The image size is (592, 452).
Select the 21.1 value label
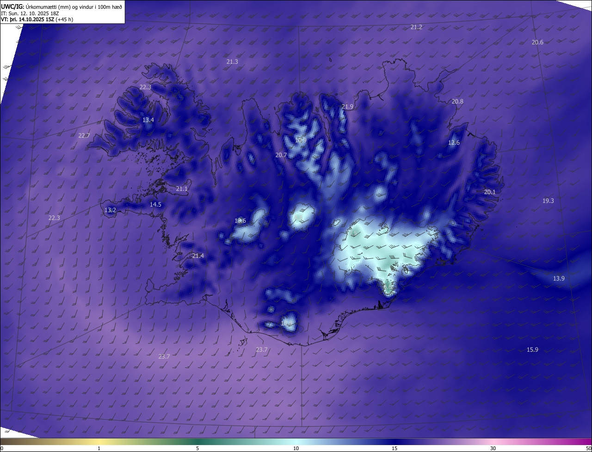coord(182,189)
